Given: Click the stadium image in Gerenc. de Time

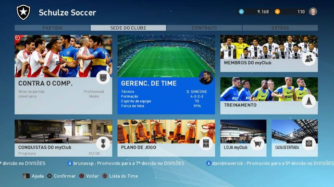Looking at the screenshot, I should click(x=166, y=56).
